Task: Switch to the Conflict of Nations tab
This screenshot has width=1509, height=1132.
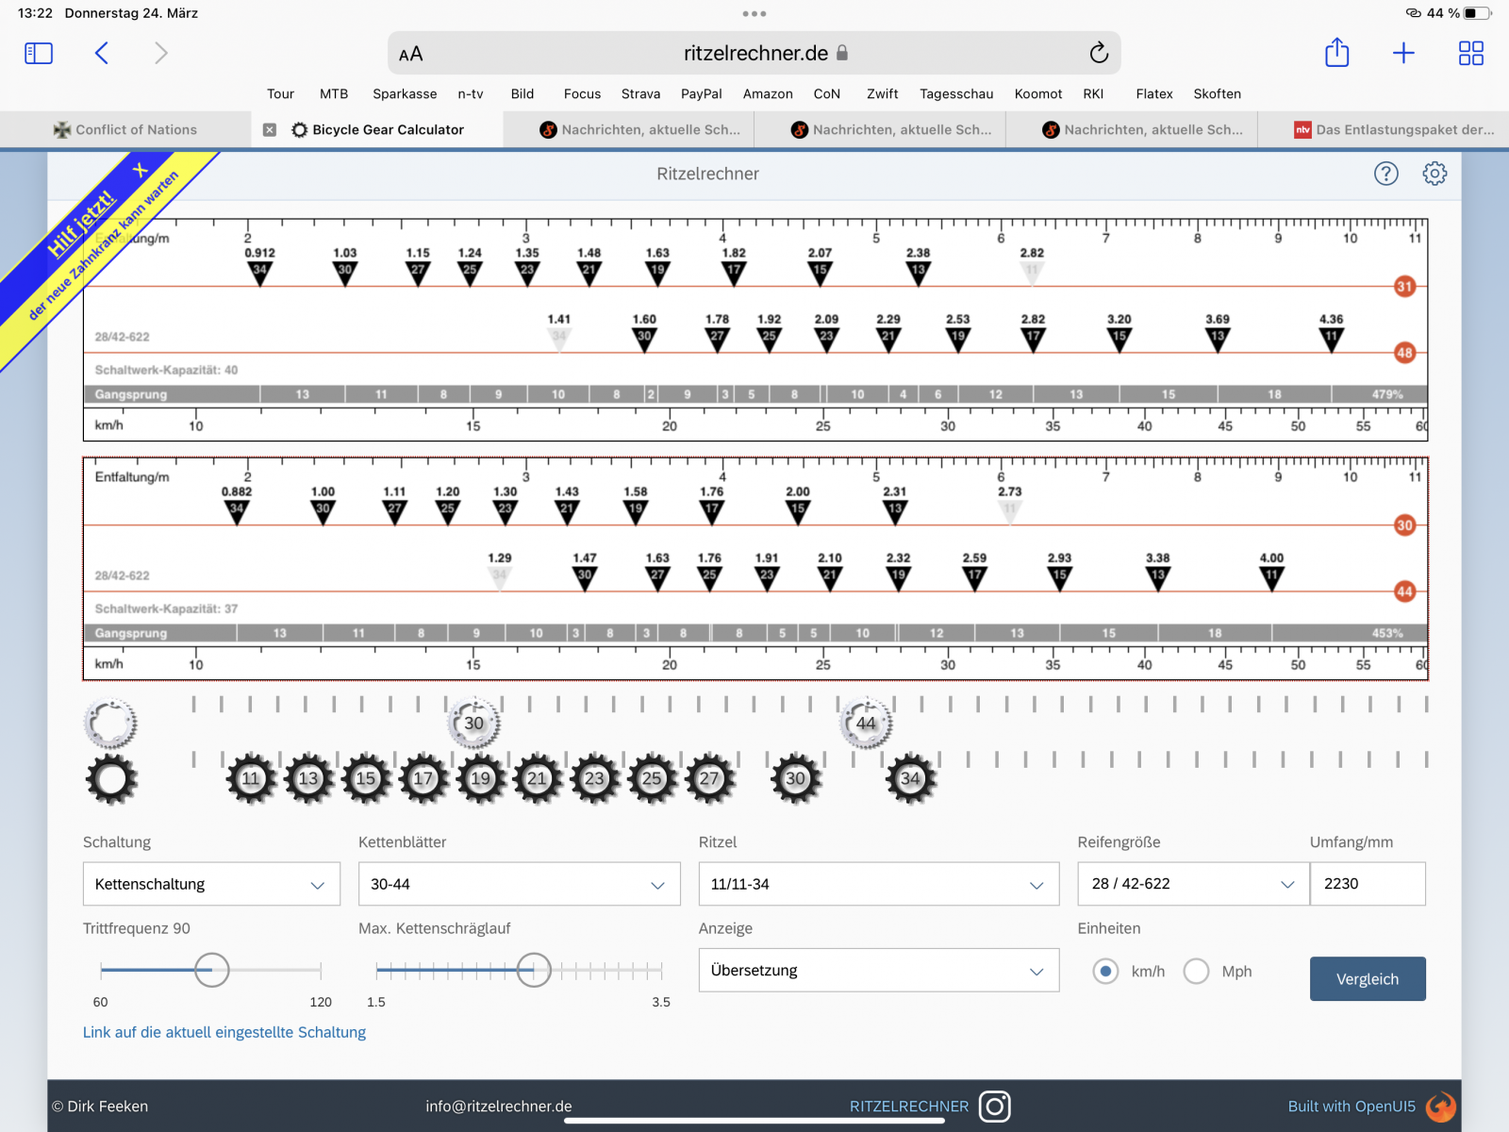Action: click(x=126, y=130)
